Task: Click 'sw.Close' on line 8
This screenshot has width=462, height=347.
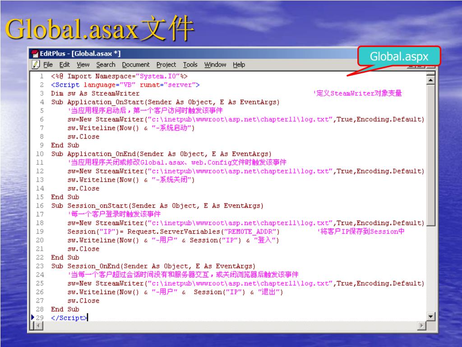Action: (x=83, y=136)
